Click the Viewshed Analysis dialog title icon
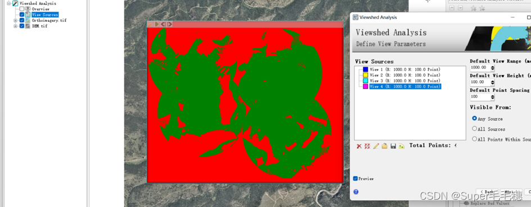This screenshot has height=207, width=531. coord(356,17)
